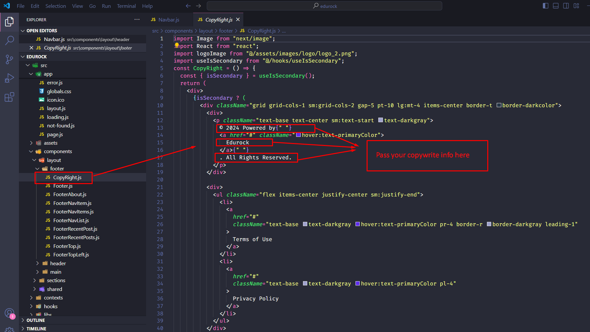Image resolution: width=590 pixels, height=332 pixels.
Task: Go forward using the right arrow
Action: pos(199,6)
